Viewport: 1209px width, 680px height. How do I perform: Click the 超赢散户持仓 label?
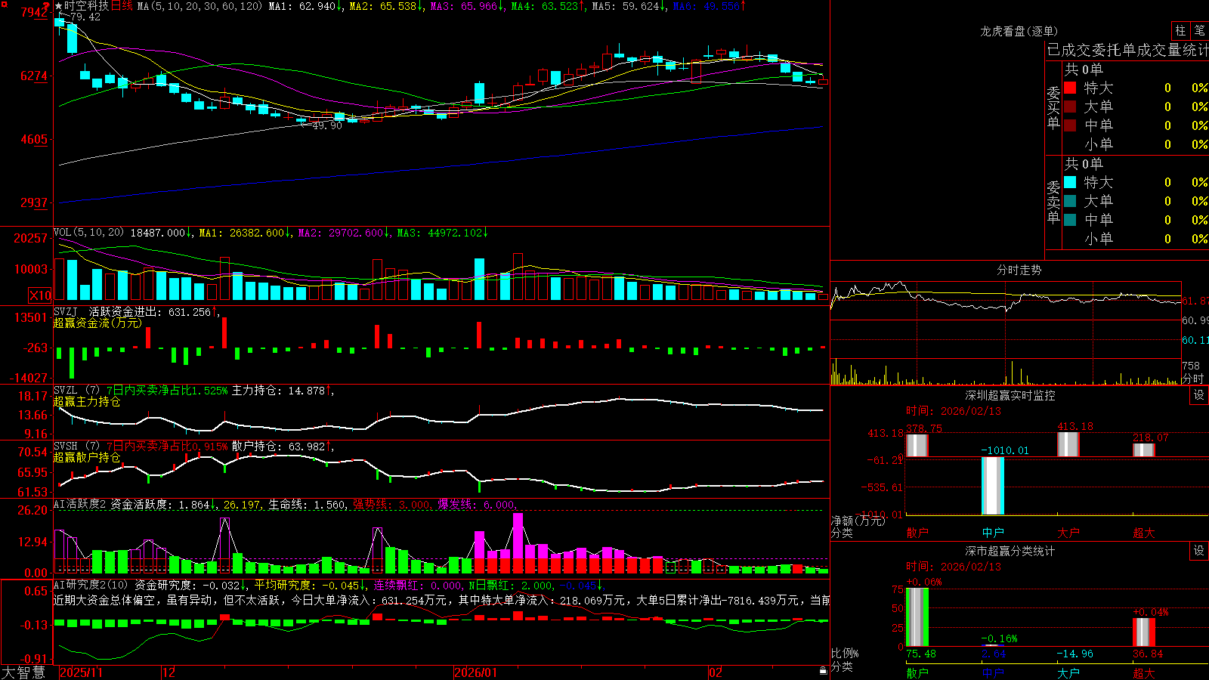[x=87, y=457]
